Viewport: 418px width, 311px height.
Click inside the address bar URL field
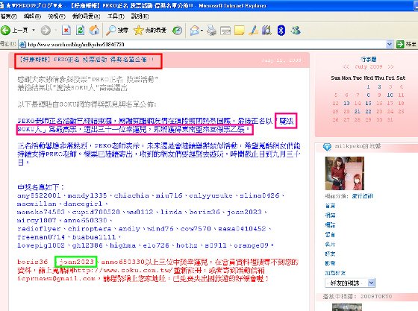205,45
